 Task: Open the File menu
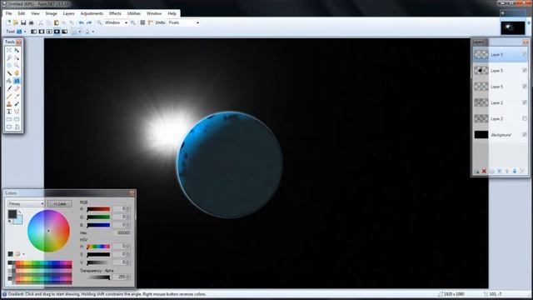coord(9,13)
